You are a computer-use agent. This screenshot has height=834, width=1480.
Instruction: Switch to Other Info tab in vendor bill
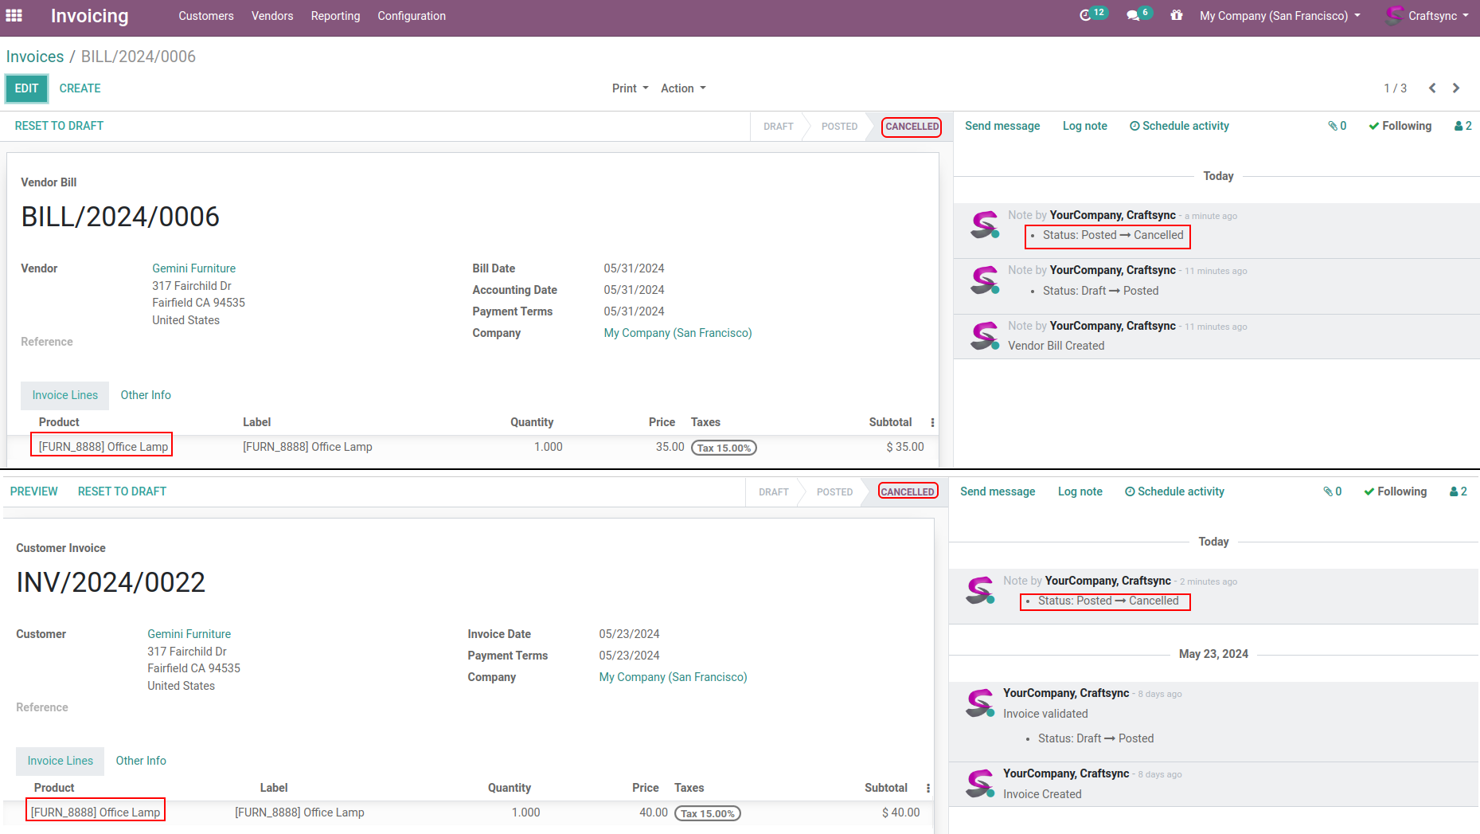tap(146, 395)
